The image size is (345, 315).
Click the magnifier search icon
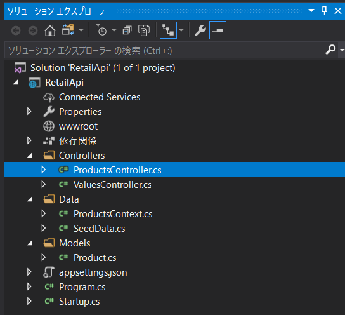pyautogui.click(x=330, y=50)
